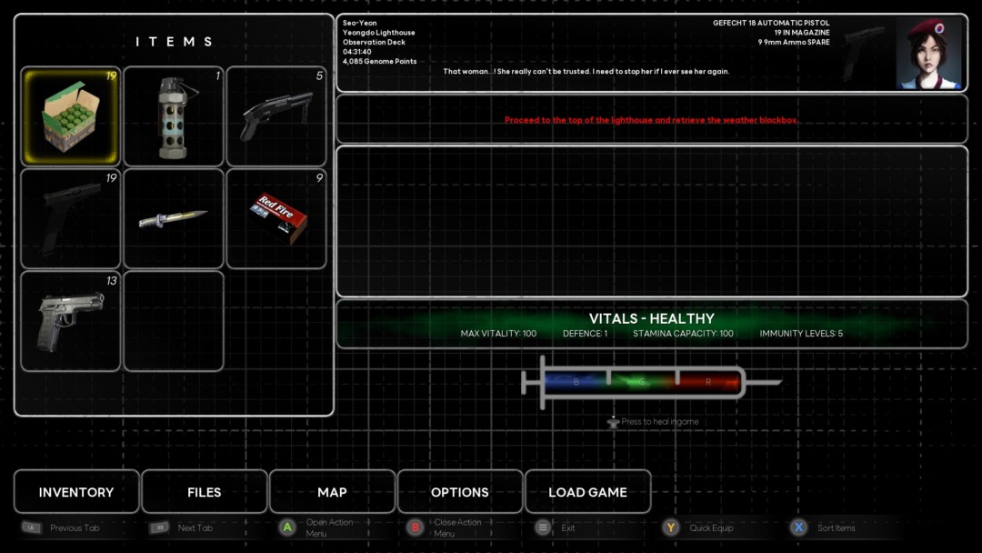982x553 pixels.
Task: Click the 'MAX VITALITY: 100' stat
Action: point(498,334)
